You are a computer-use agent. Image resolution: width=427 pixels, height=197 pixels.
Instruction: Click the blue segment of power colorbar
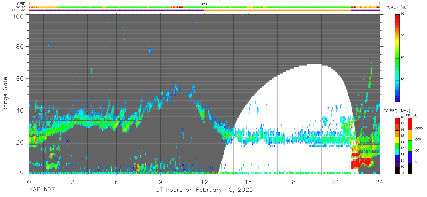pos(397,97)
